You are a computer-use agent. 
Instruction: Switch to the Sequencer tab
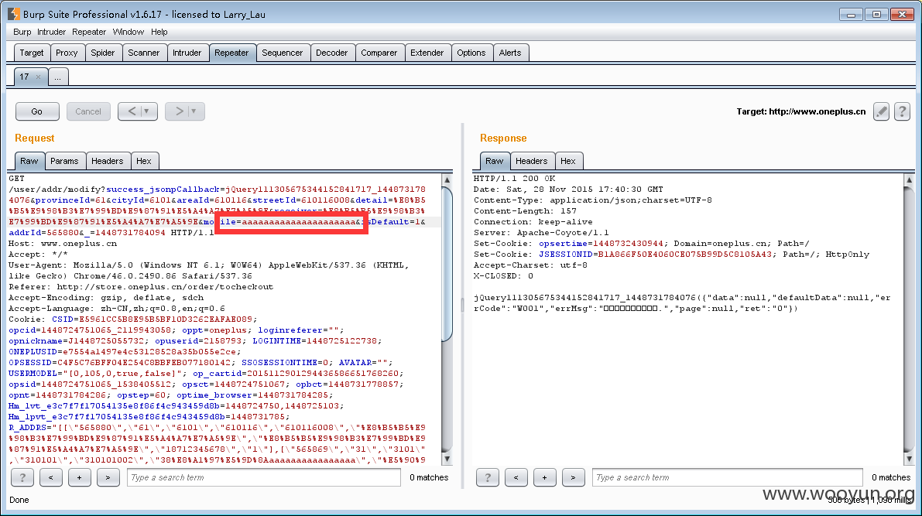(283, 53)
